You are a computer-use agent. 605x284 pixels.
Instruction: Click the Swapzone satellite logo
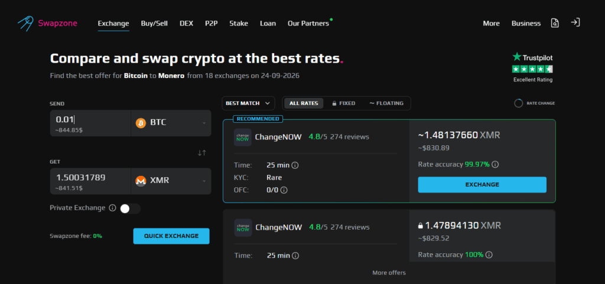[25, 24]
